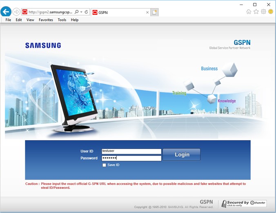Open the Edit menu

coord(19,20)
